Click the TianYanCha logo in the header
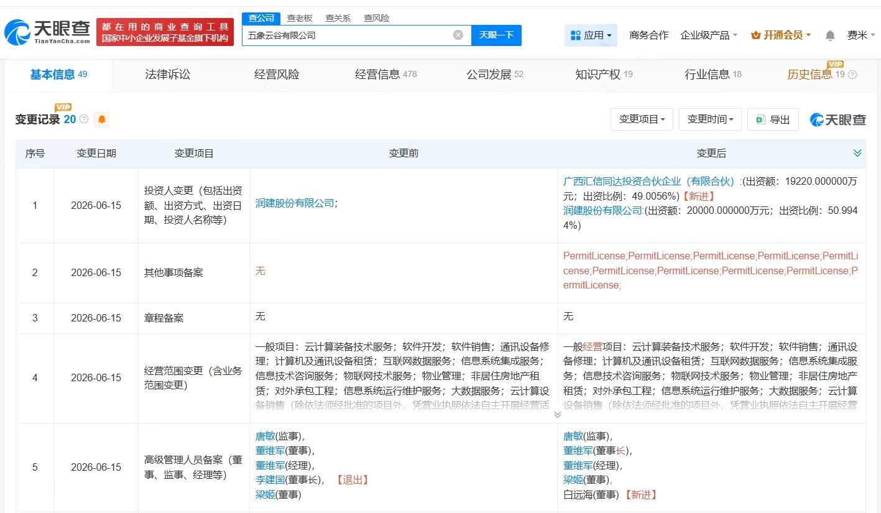 [47, 32]
